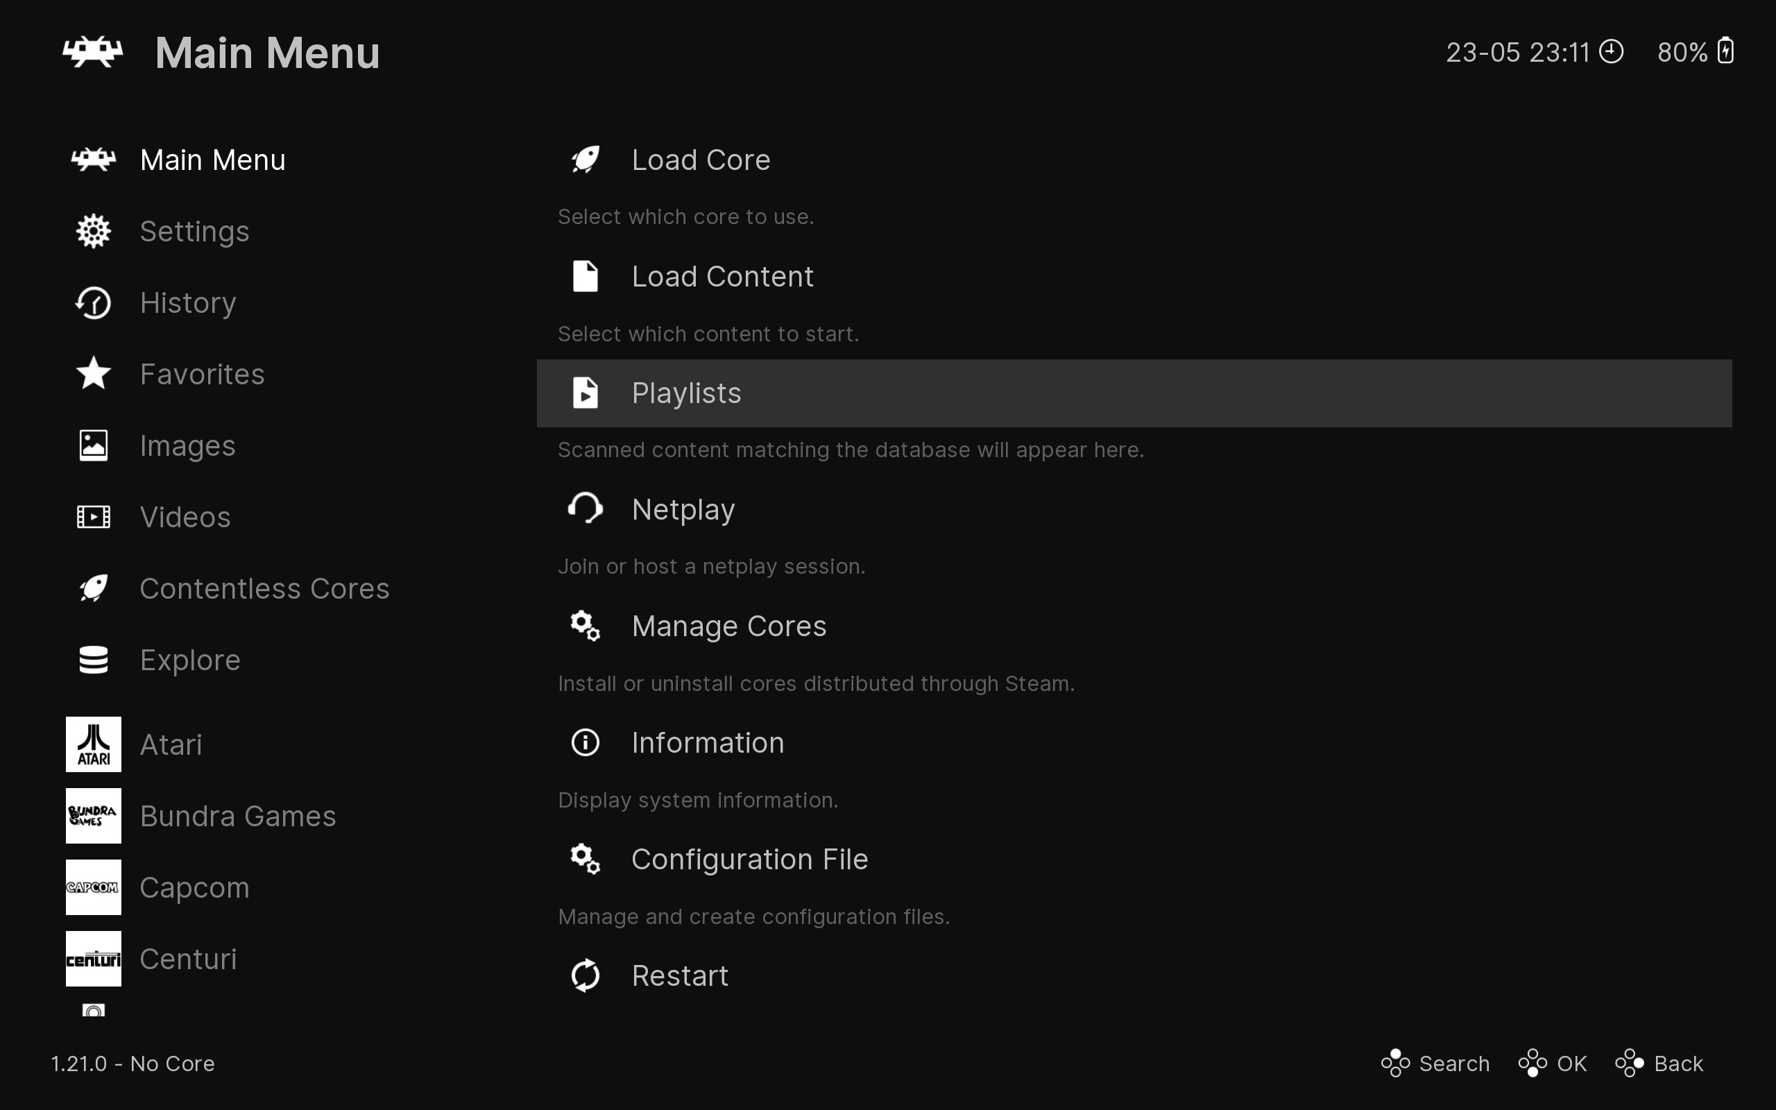
Task: Click 'Manage and create configuration files.' text
Action: tap(753, 916)
